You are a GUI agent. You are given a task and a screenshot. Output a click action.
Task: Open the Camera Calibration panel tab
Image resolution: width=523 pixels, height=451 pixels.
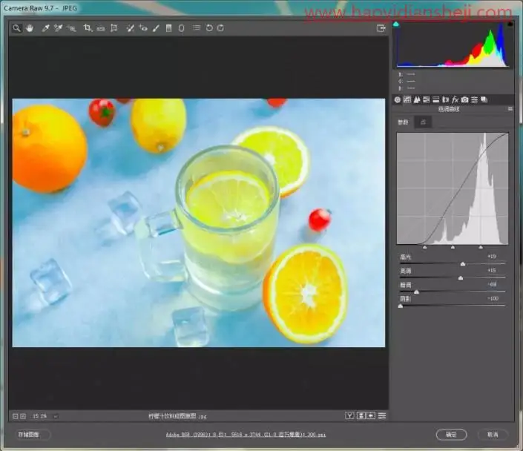464,99
